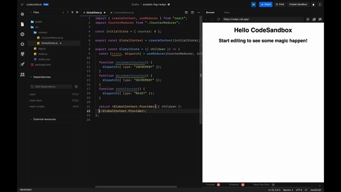Click the new file icon in Files header
The height and width of the screenshot is (192, 341).
[72, 12]
